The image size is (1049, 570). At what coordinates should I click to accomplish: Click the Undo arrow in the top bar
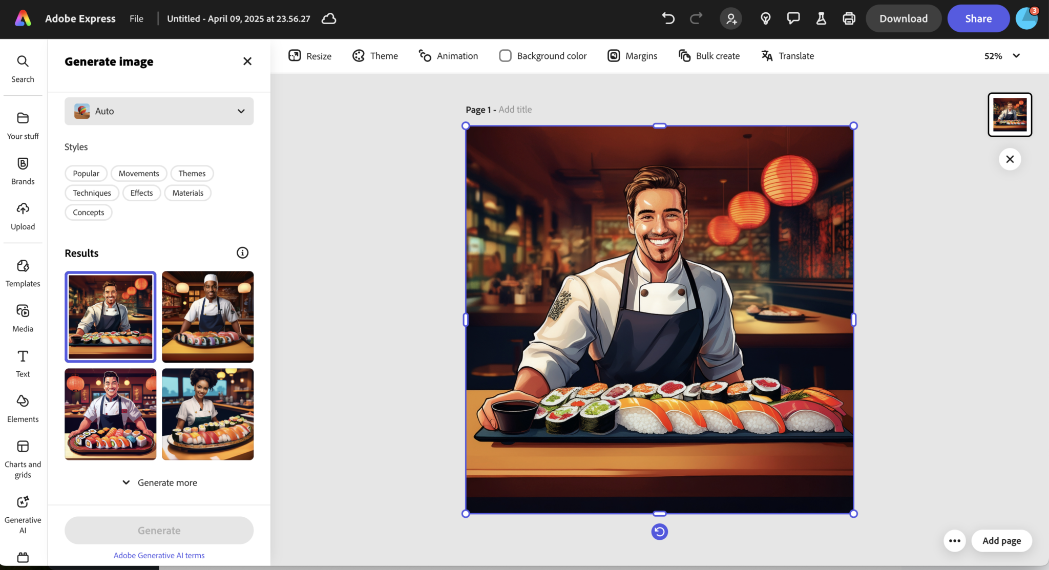point(668,18)
